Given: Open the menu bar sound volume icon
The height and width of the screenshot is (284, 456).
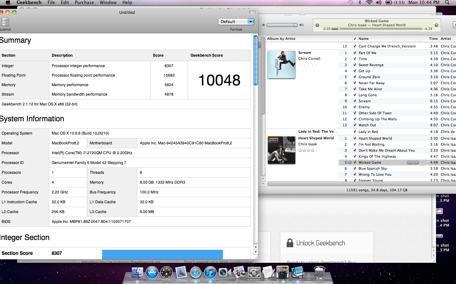Looking at the screenshot, I should [379, 3].
